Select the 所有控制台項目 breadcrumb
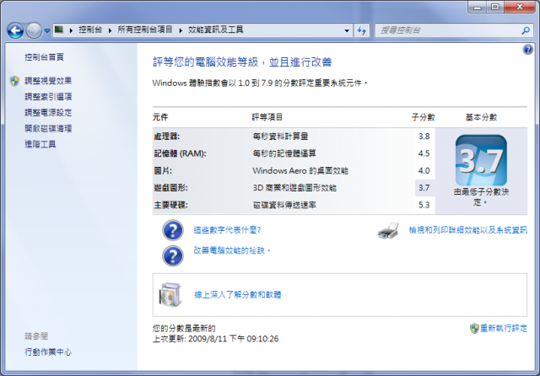 tap(145, 30)
